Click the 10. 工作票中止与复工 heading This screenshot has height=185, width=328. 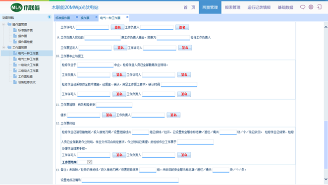tap(70, 56)
